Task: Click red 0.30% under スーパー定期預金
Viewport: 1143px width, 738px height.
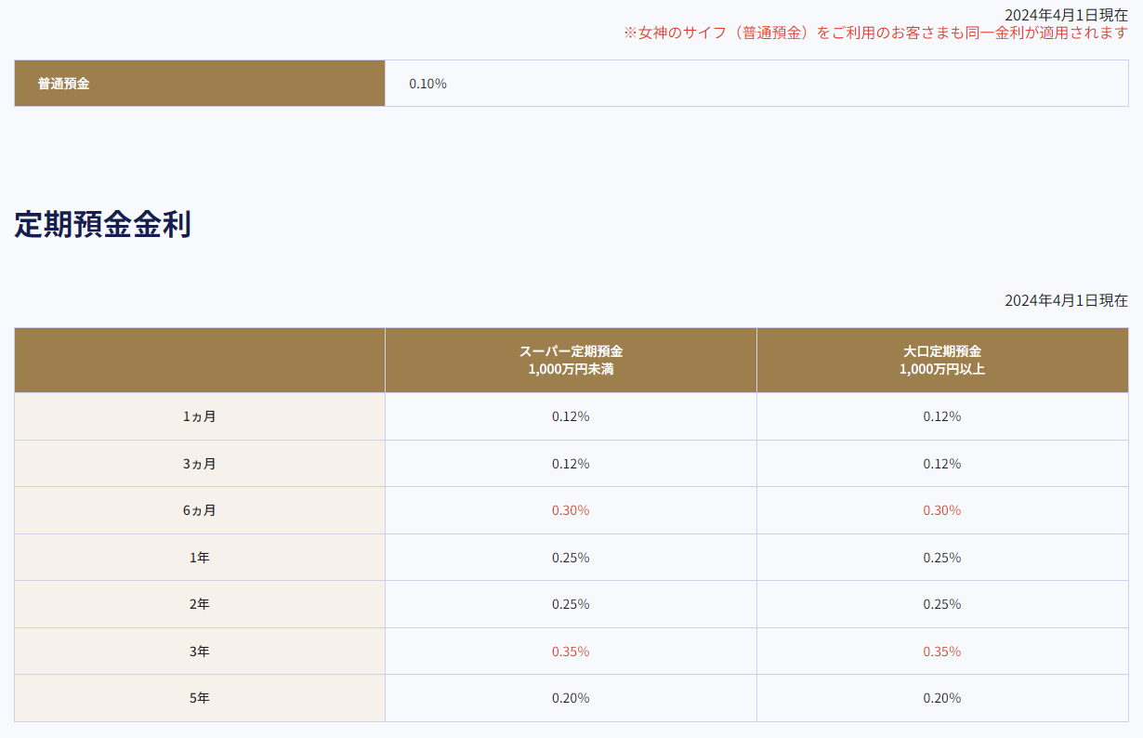Action: (x=571, y=510)
